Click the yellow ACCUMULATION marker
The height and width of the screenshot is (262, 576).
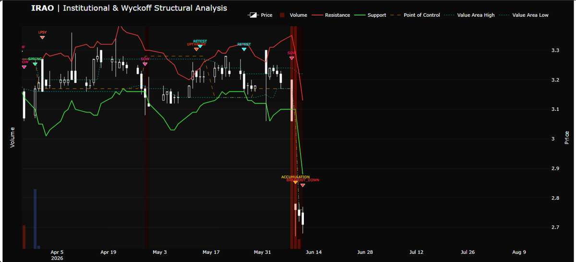coord(295,182)
